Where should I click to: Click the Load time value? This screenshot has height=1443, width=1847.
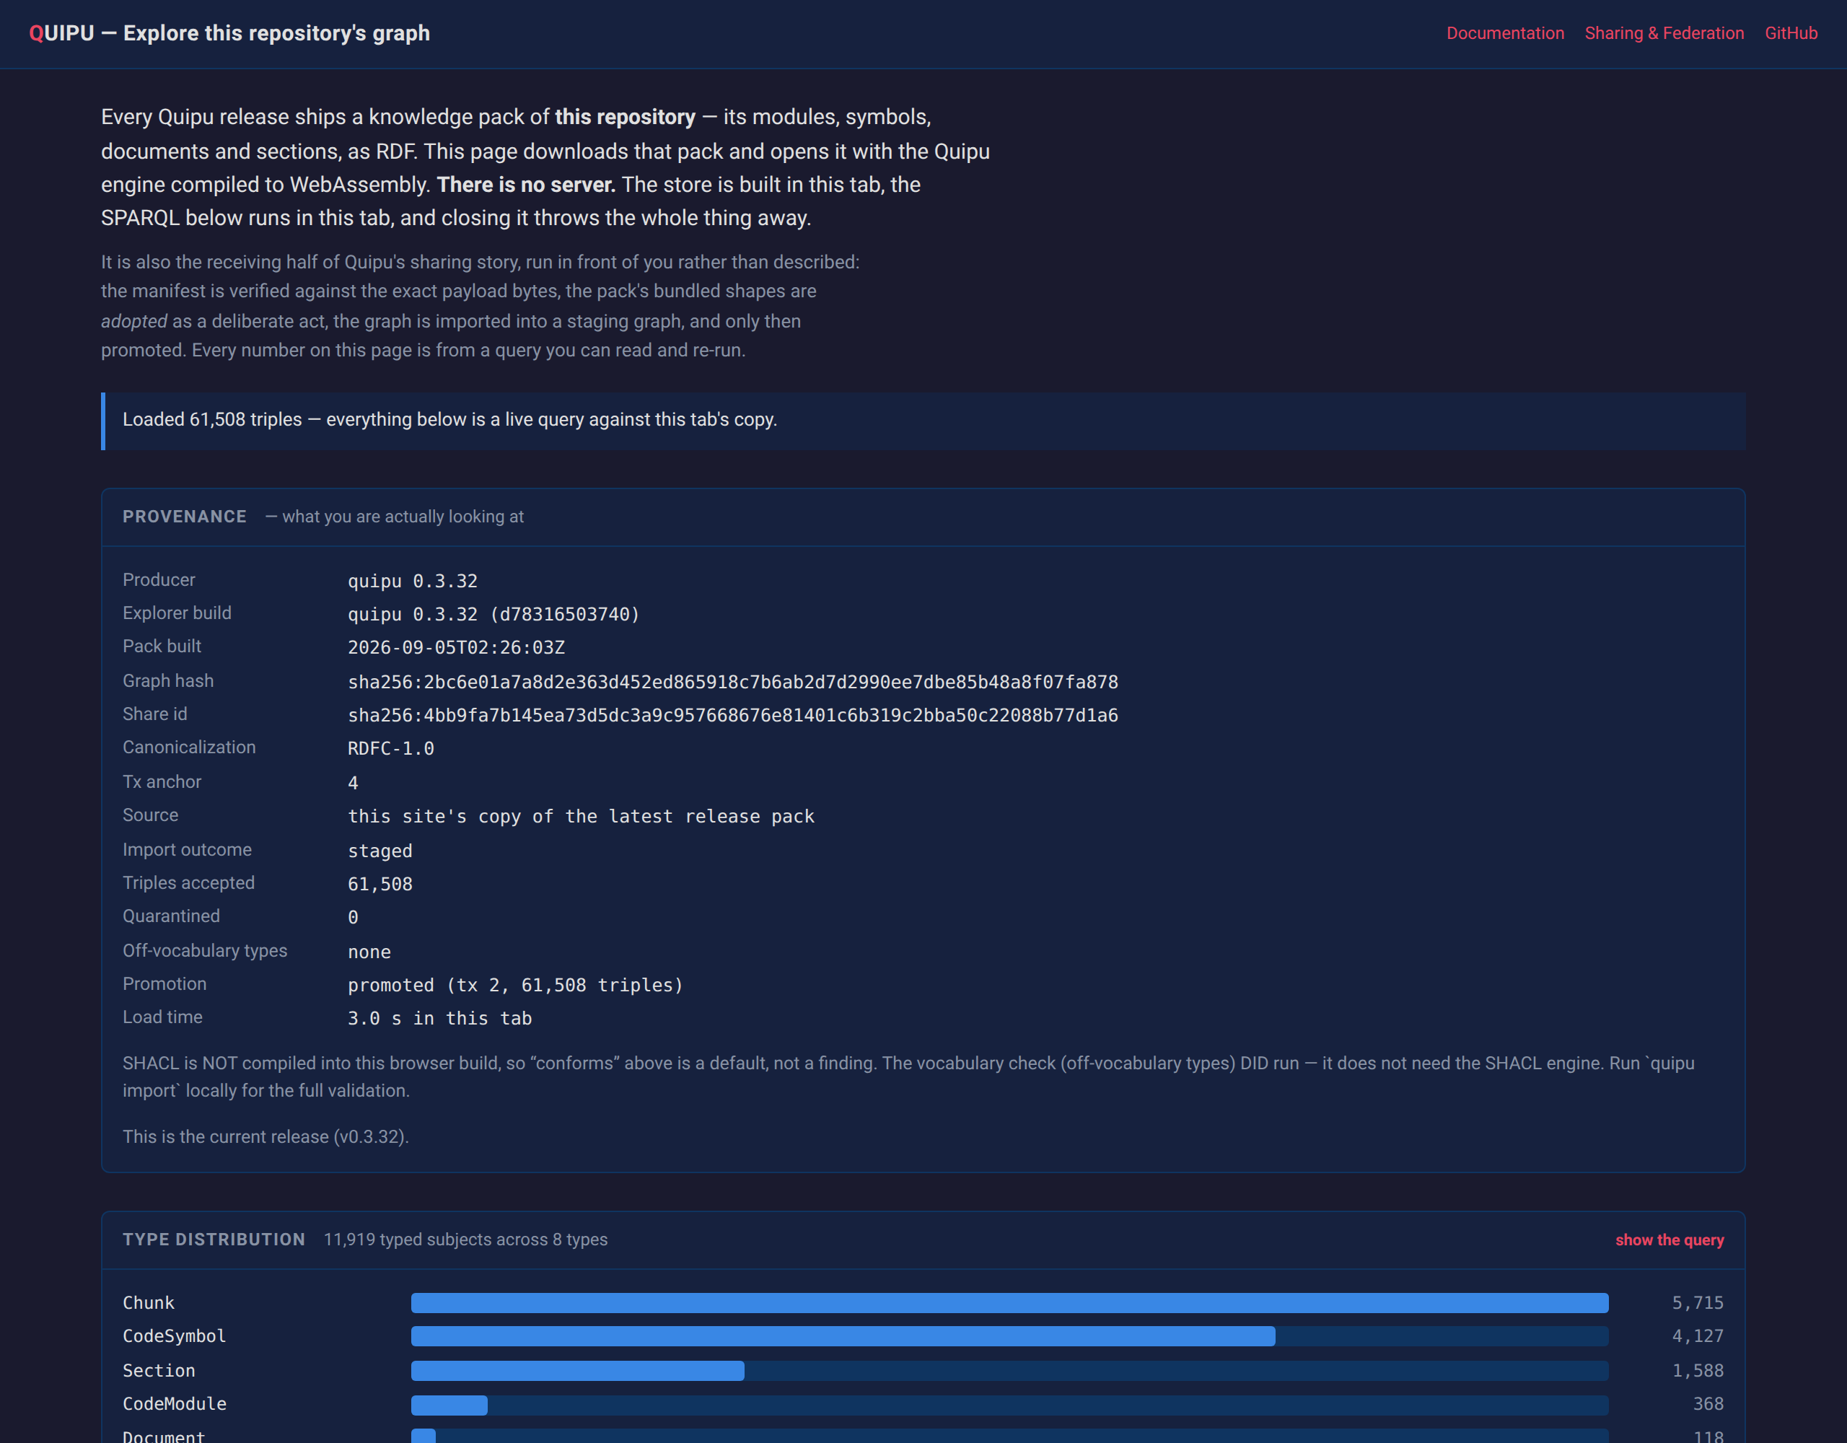pos(439,1017)
